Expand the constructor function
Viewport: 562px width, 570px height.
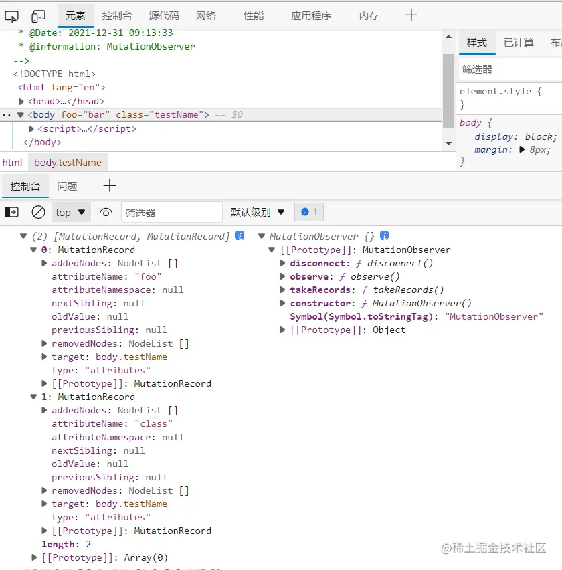[x=282, y=304]
